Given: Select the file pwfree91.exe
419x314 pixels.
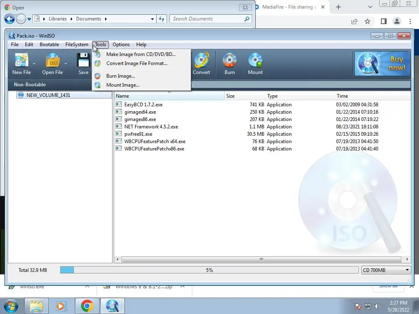Looking at the screenshot, I should (138, 134).
